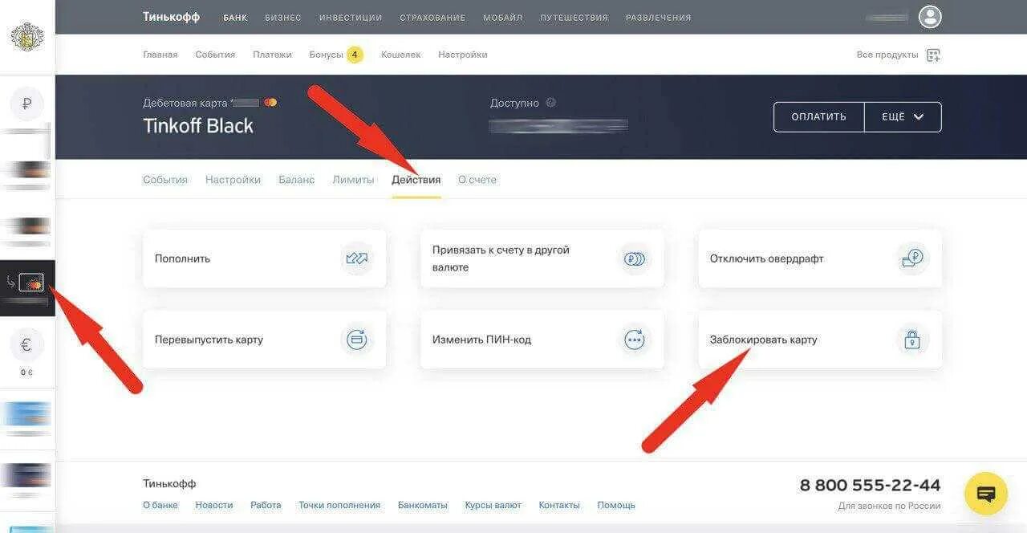Switch to the Баланс tab

[x=297, y=180]
